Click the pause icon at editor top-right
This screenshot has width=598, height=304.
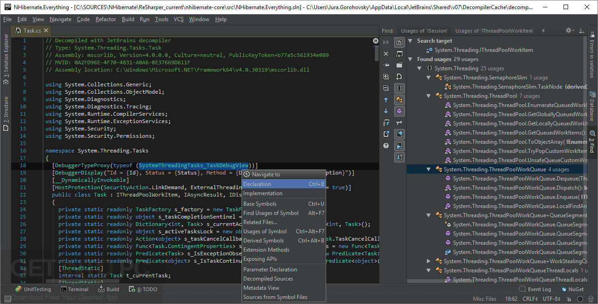coord(376,41)
